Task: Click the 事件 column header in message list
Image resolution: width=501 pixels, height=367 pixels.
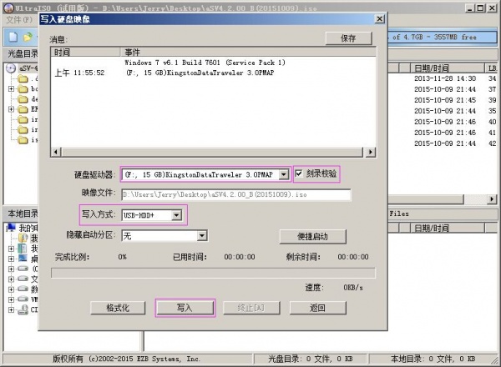Action: (248, 52)
